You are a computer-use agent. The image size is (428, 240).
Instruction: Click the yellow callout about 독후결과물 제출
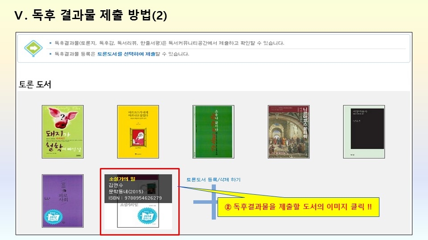(x=298, y=207)
